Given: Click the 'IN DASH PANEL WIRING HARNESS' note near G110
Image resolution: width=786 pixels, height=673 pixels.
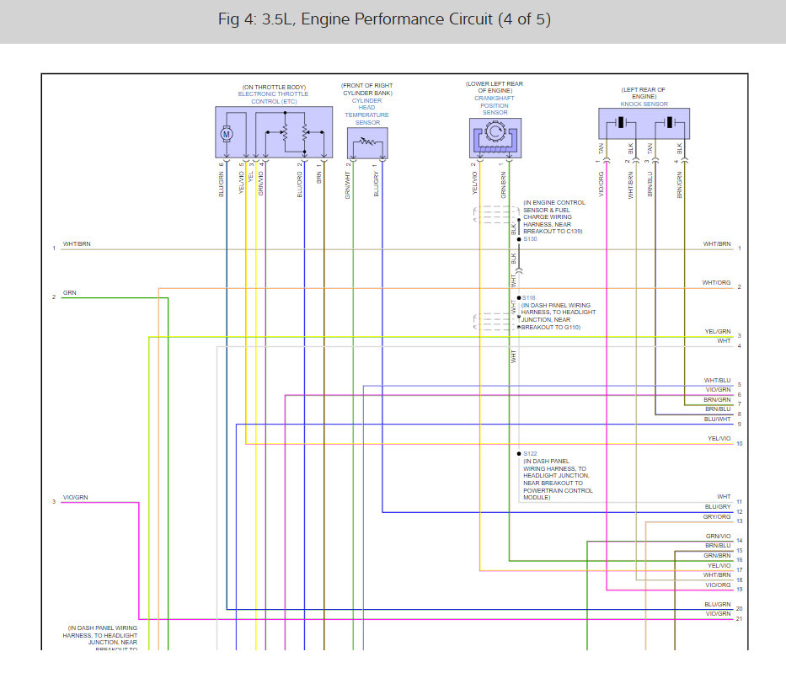Looking at the screenshot, I should (559, 316).
